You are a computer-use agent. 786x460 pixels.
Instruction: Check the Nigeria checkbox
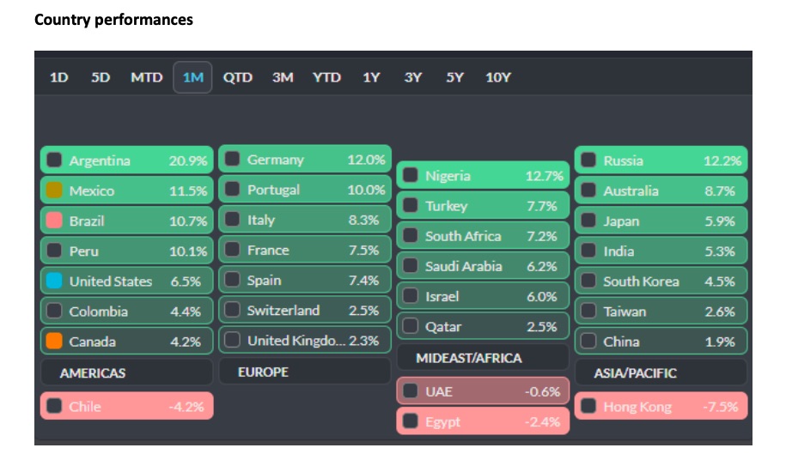tap(411, 175)
